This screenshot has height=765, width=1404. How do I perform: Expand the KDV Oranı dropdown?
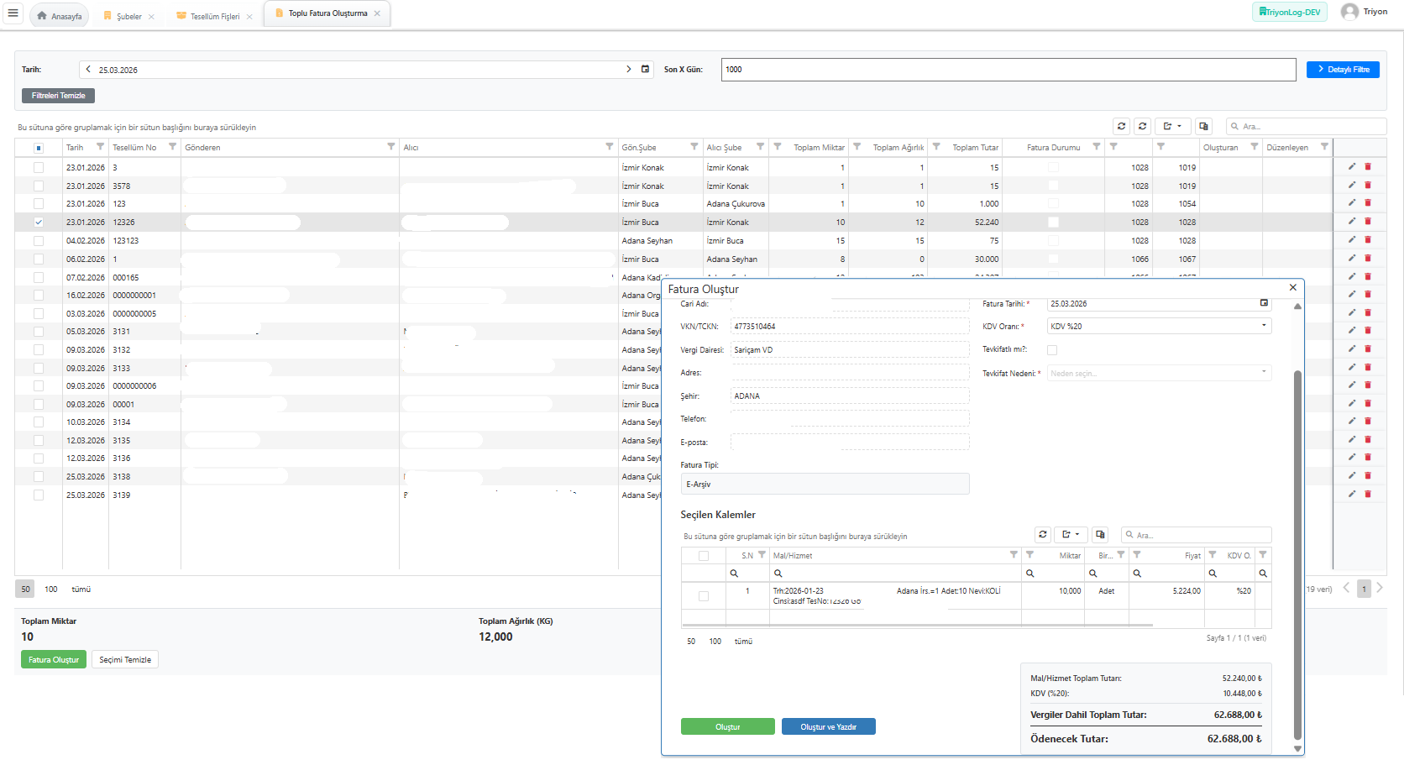(x=1264, y=326)
